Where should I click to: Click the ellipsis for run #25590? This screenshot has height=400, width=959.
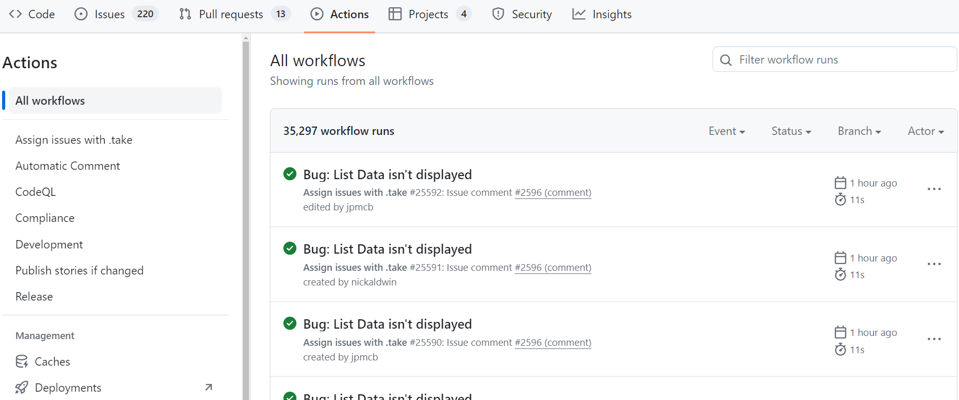934,339
